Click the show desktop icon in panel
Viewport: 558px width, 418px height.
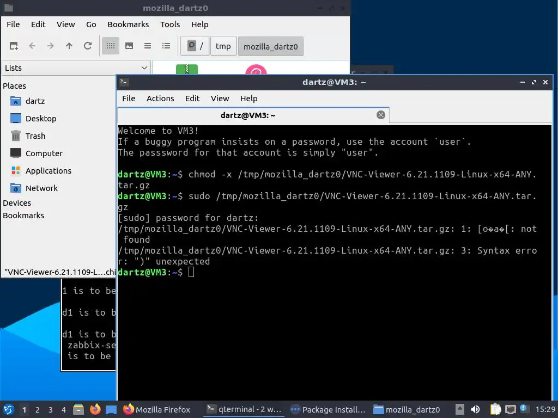pos(111,409)
